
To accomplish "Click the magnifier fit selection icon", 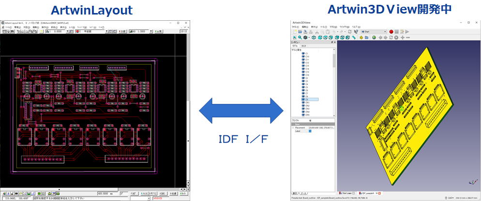I will click(300, 37).
